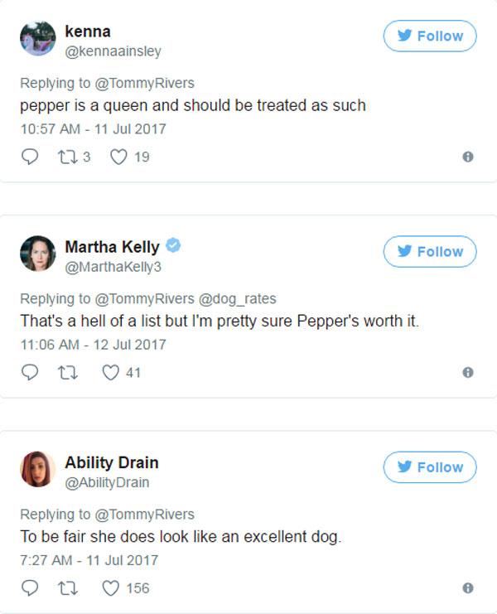Open Martha Kelly's avatar

click(38, 254)
